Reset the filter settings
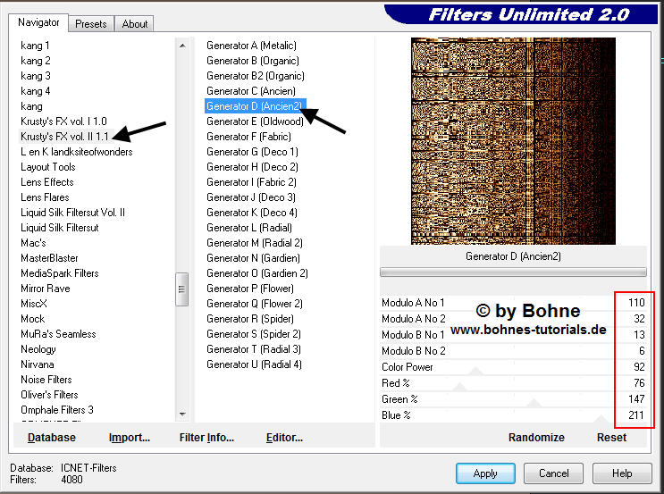The image size is (664, 494). pyautogui.click(x=612, y=437)
